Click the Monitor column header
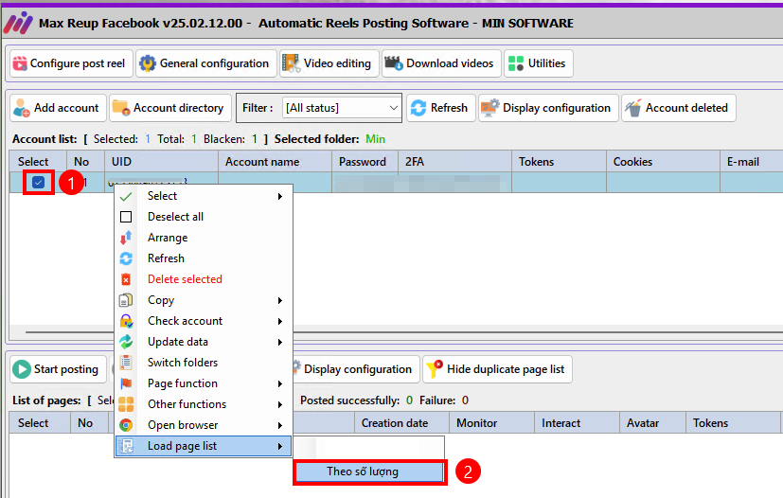 pos(492,423)
